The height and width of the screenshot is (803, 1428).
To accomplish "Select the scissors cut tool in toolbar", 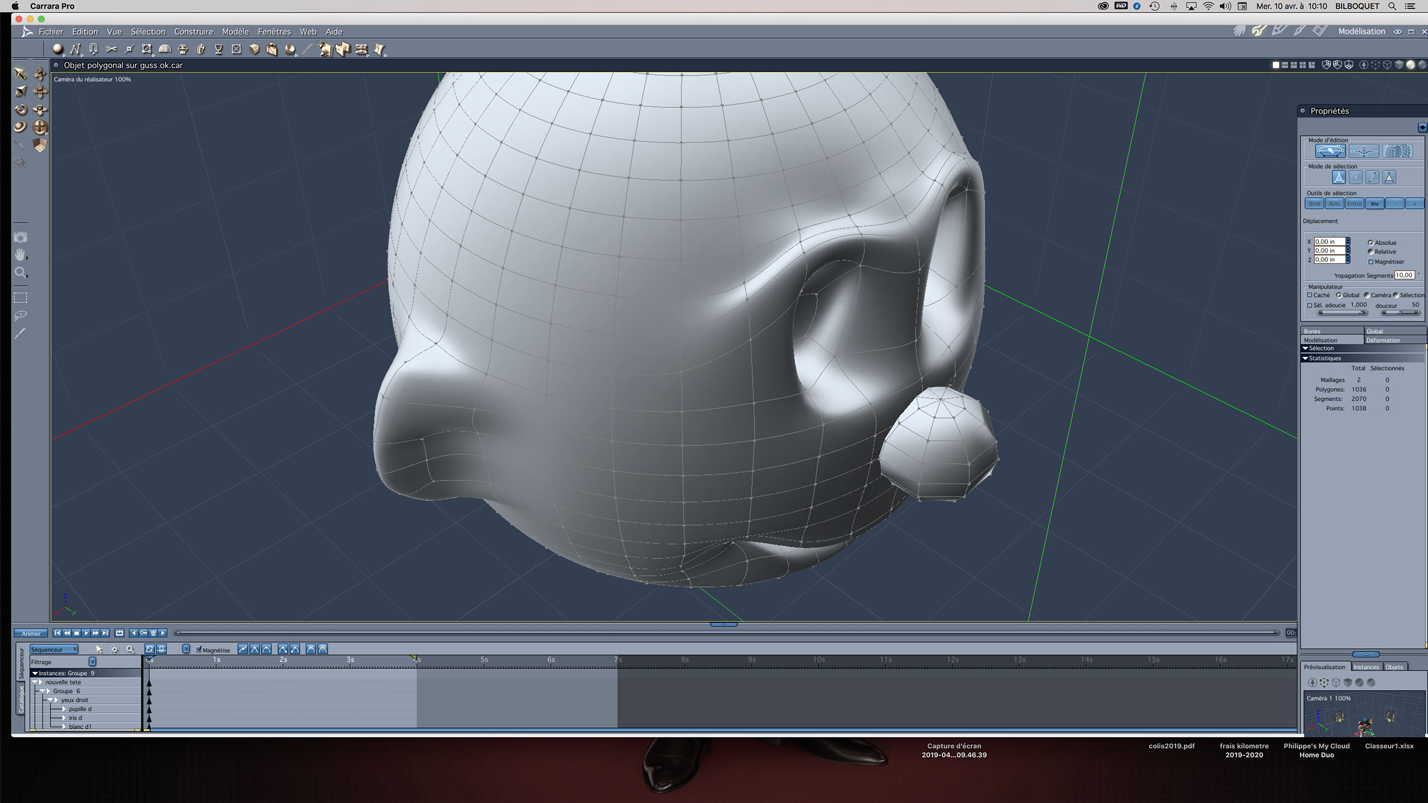I will 111,50.
